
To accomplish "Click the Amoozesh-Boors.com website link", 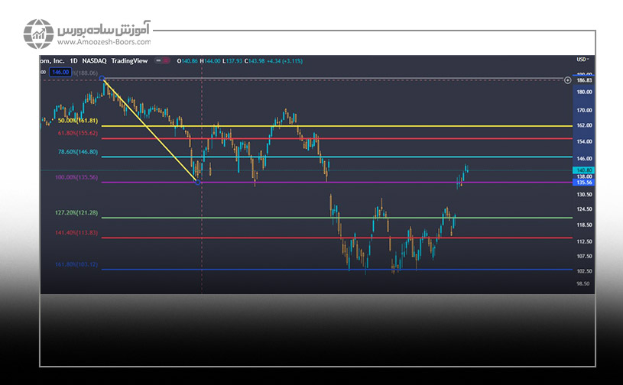I will [102, 43].
